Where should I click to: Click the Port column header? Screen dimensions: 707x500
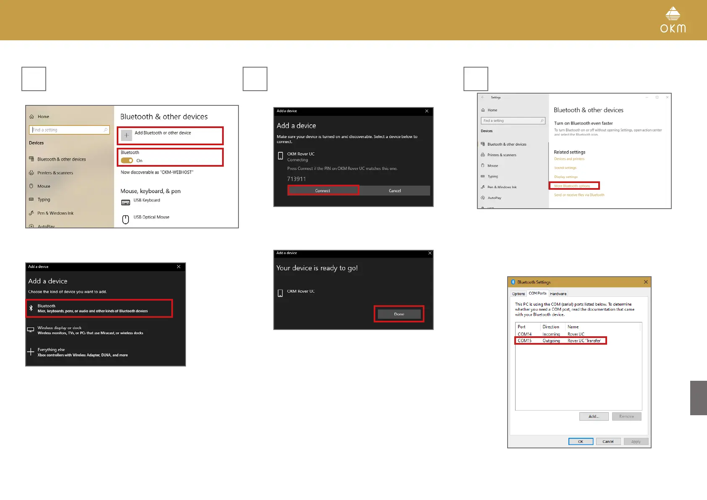[x=528, y=327]
